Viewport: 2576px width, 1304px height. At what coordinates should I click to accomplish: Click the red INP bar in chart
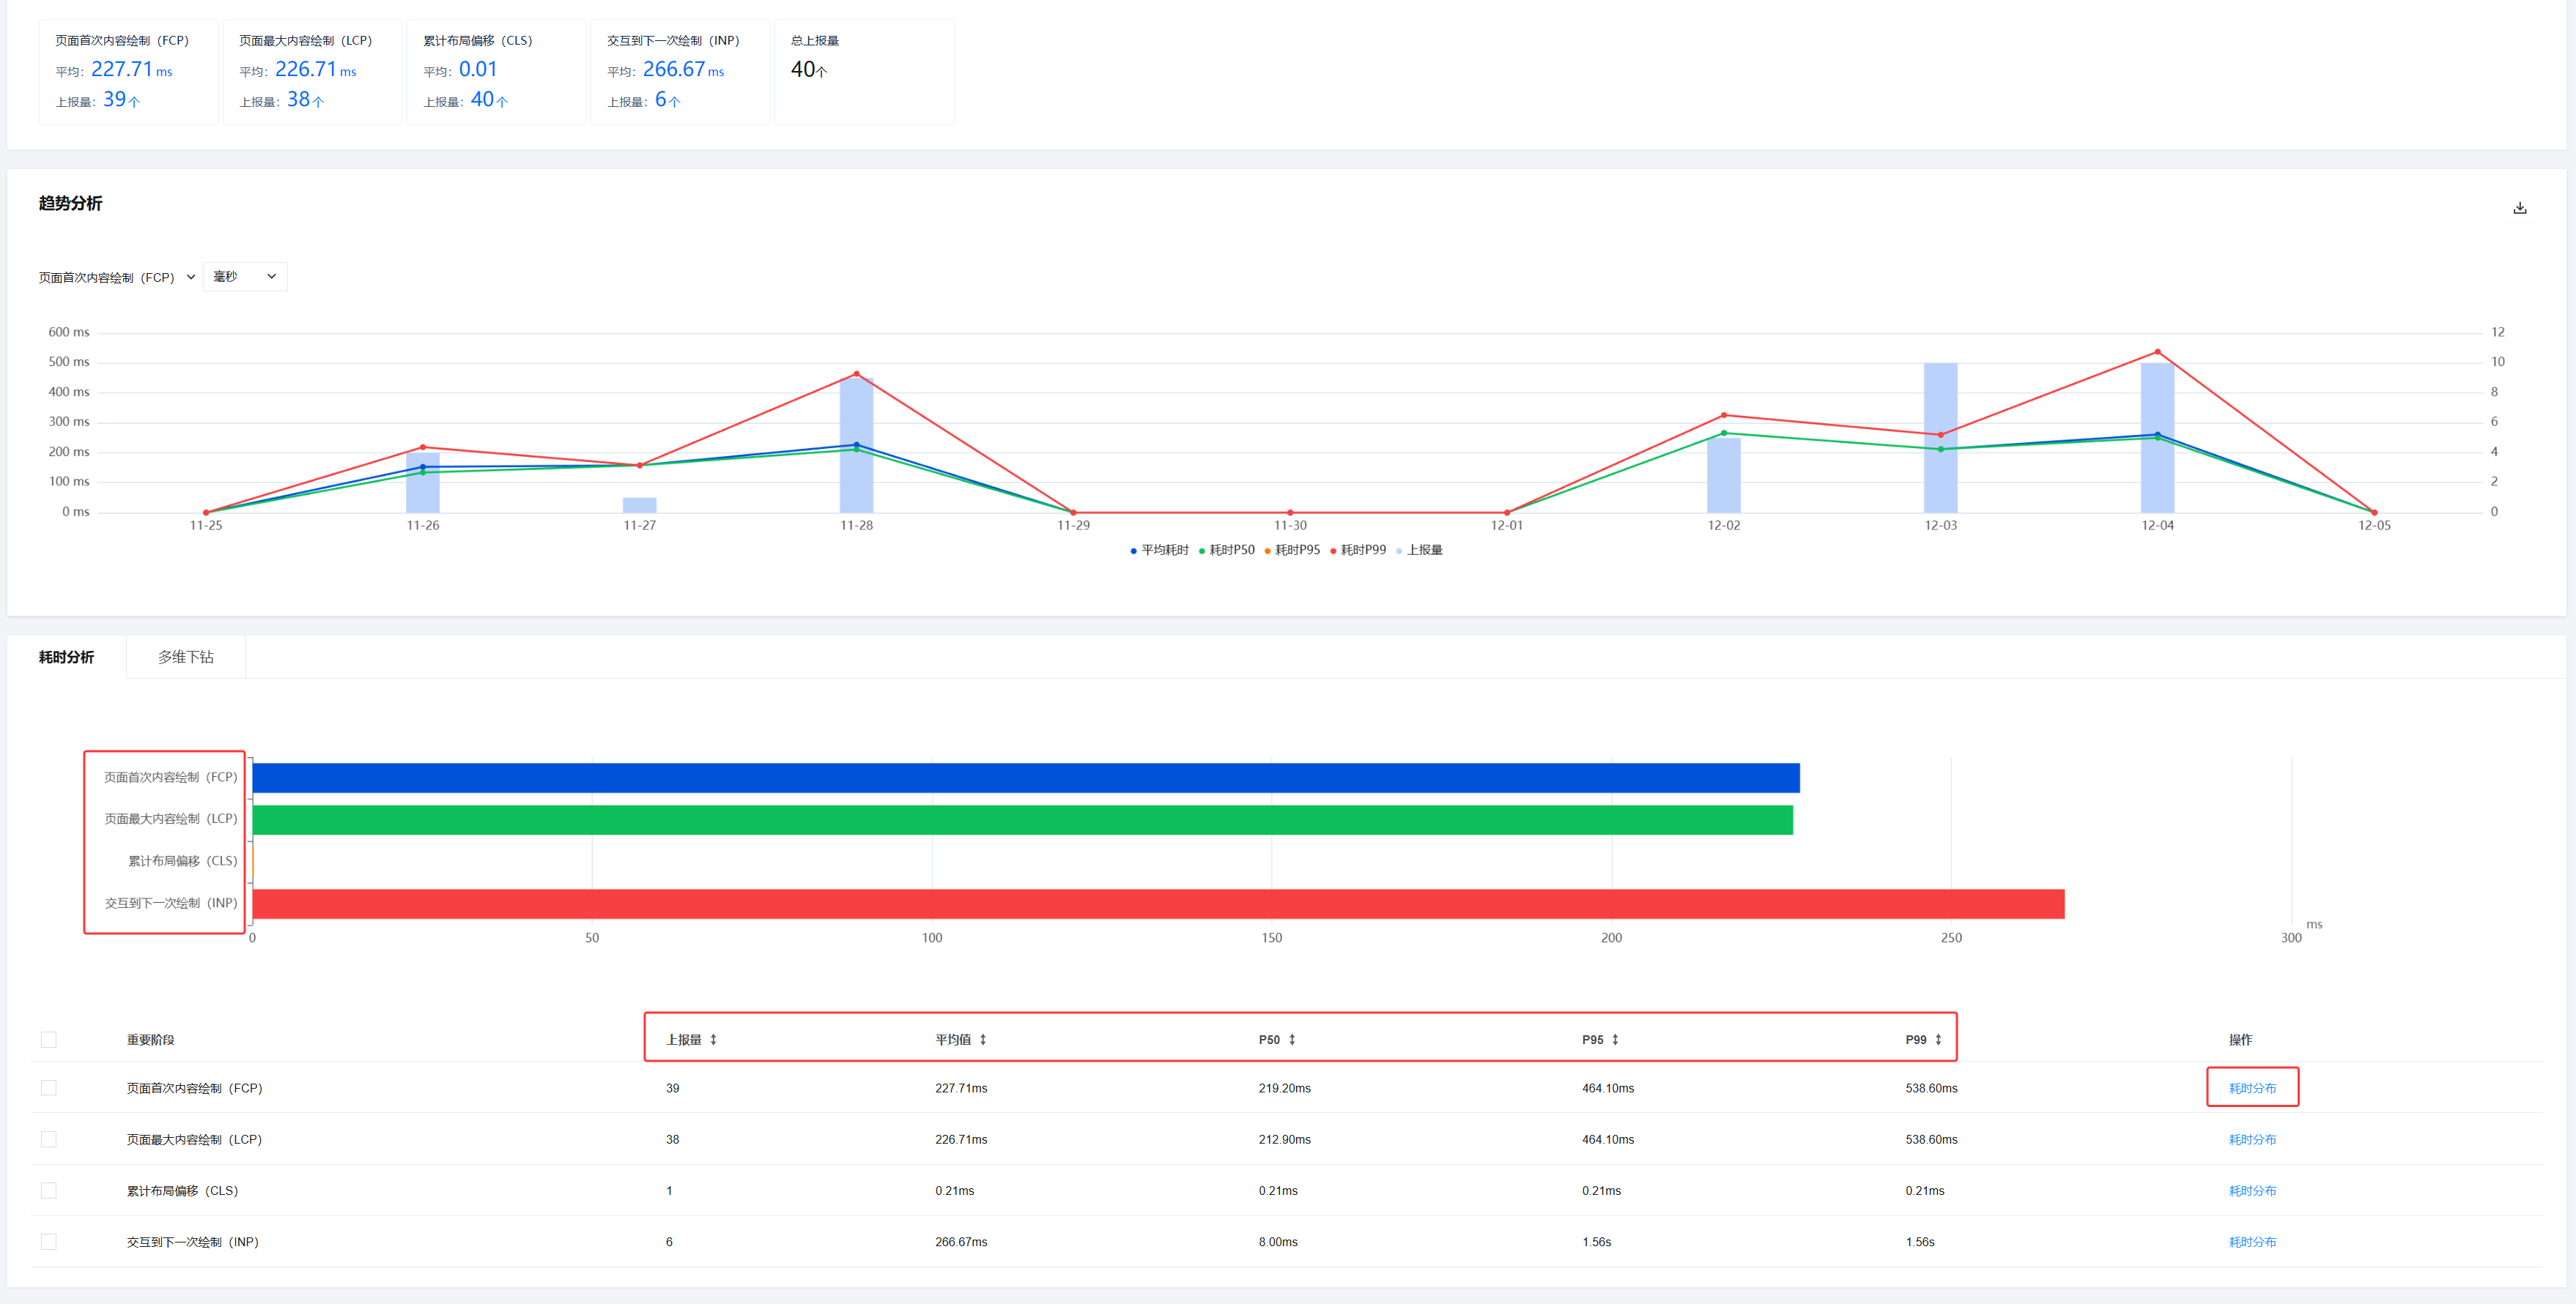point(1158,904)
